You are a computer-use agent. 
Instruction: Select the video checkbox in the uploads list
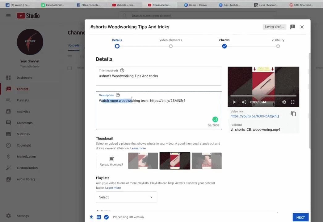pyautogui.click(x=69, y=68)
